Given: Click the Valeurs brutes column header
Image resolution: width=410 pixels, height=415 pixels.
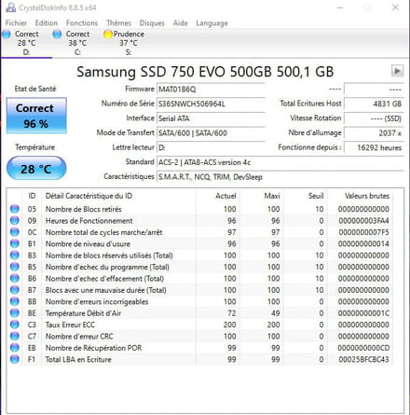Looking at the screenshot, I should 367,196.
